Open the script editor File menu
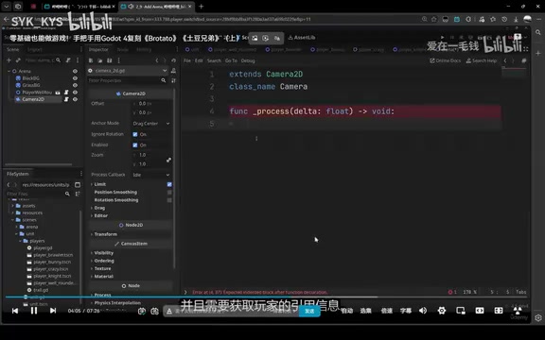The image size is (545, 340). pyautogui.click(x=187, y=60)
